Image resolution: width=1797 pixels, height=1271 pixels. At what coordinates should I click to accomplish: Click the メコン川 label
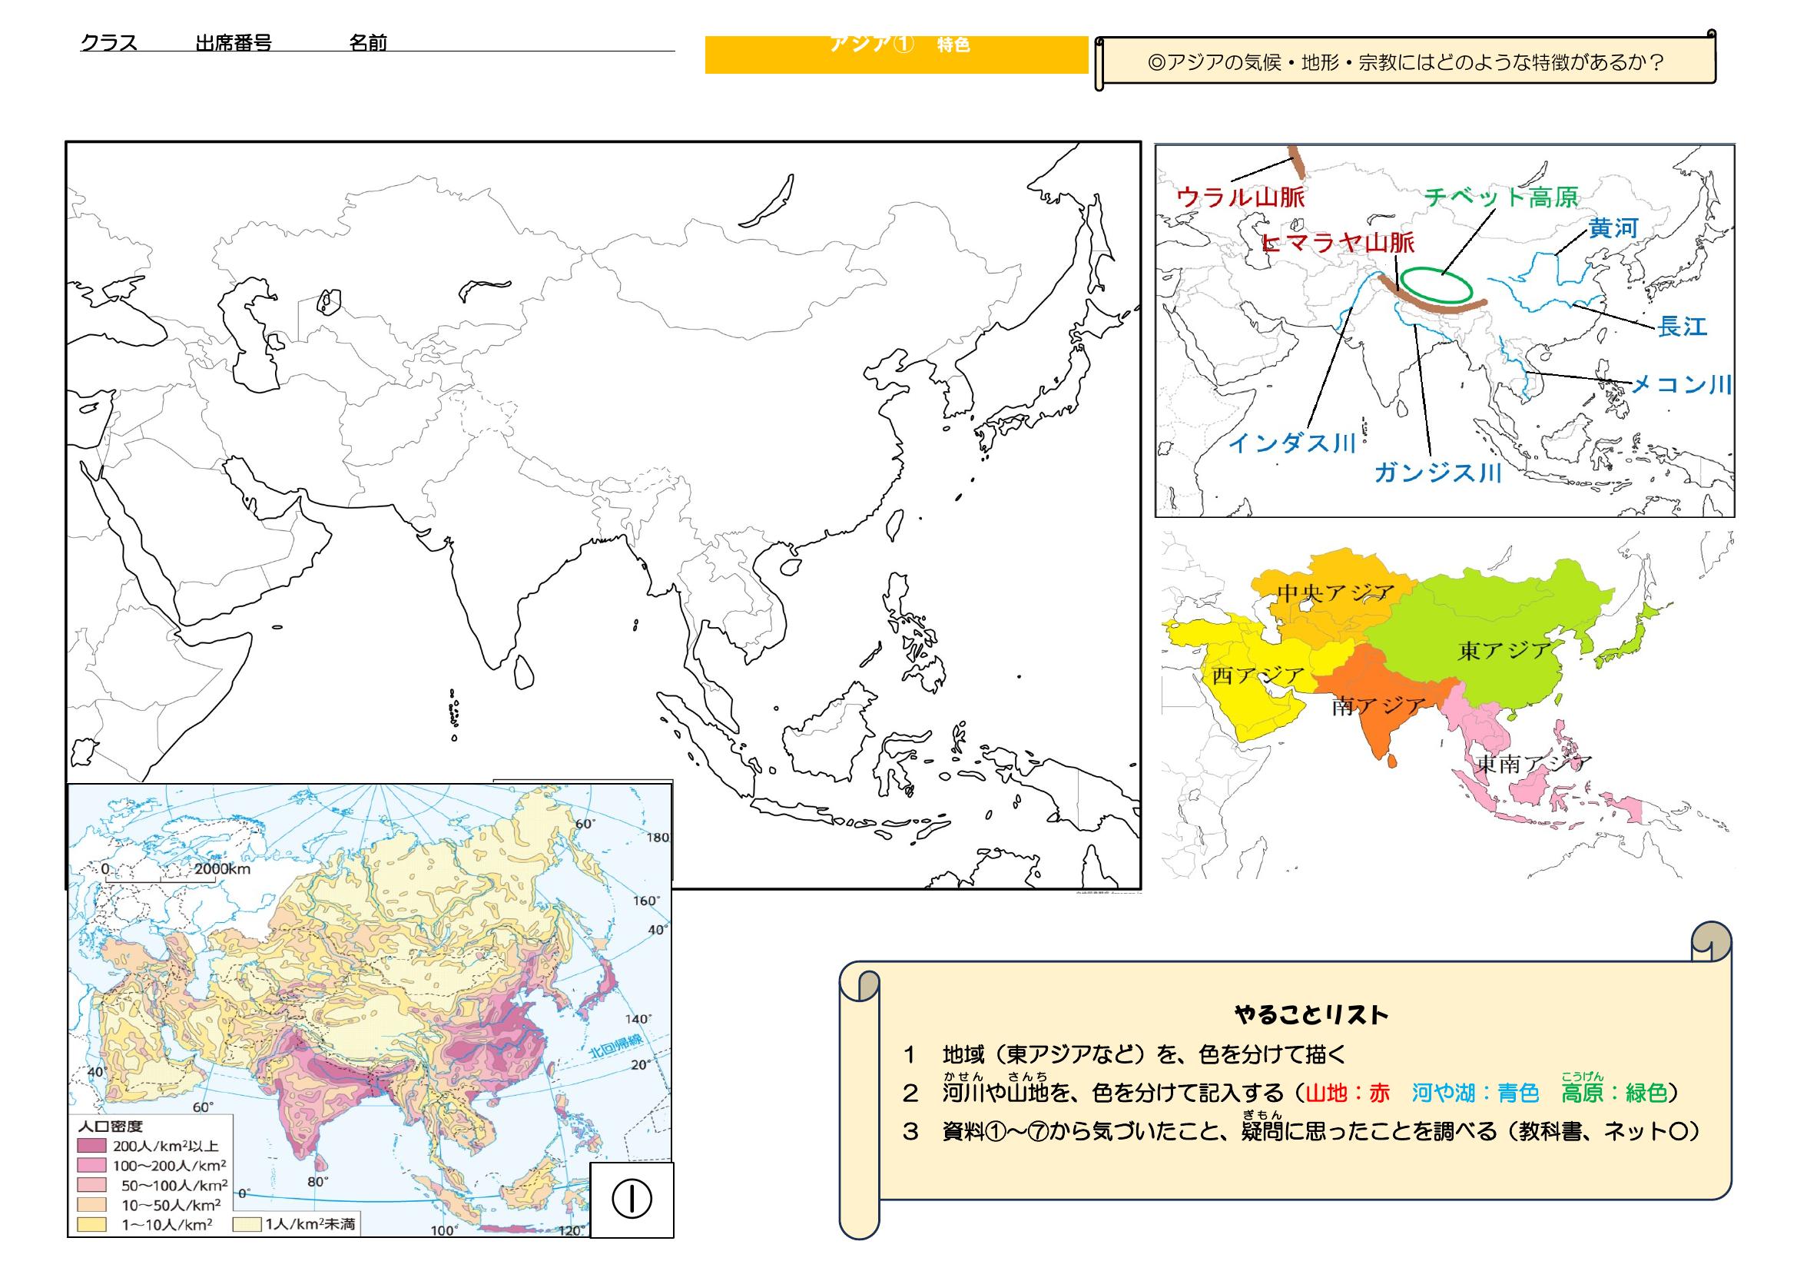(1681, 384)
